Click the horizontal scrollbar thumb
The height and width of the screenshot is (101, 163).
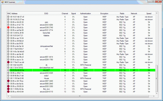(x=80, y=96)
